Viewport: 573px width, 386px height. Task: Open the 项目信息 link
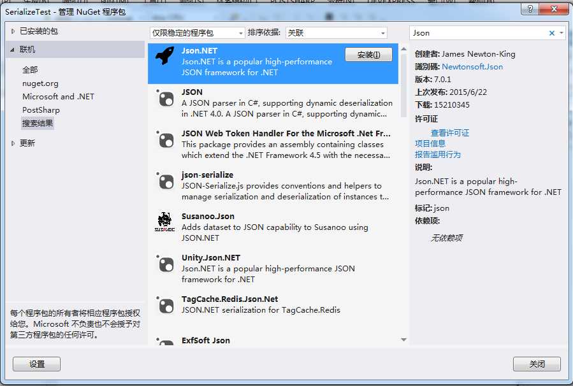coord(430,143)
